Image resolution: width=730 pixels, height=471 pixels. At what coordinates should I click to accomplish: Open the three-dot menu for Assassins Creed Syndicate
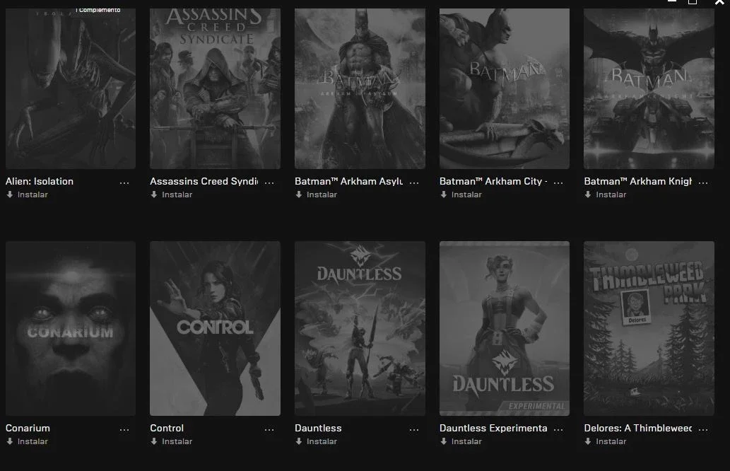click(x=269, y=182)
